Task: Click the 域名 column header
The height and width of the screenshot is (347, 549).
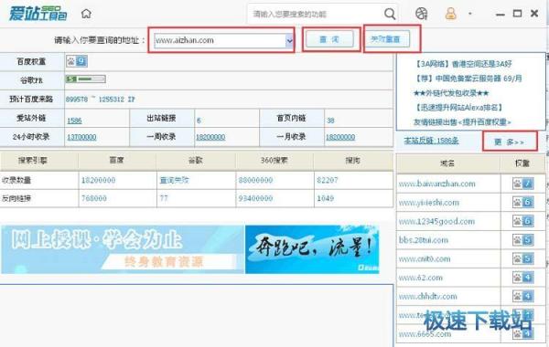Action: pyautogui.click(x=447, y=163)
